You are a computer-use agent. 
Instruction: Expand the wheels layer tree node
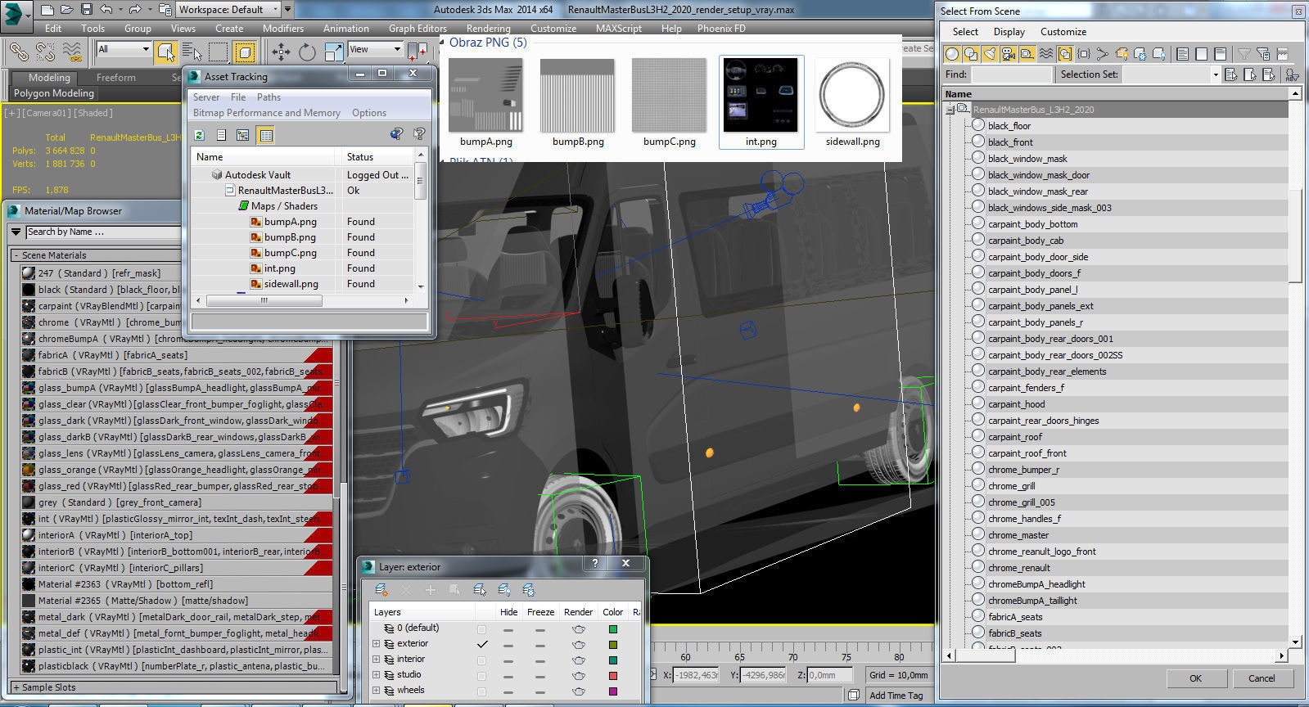pos(377,691)
